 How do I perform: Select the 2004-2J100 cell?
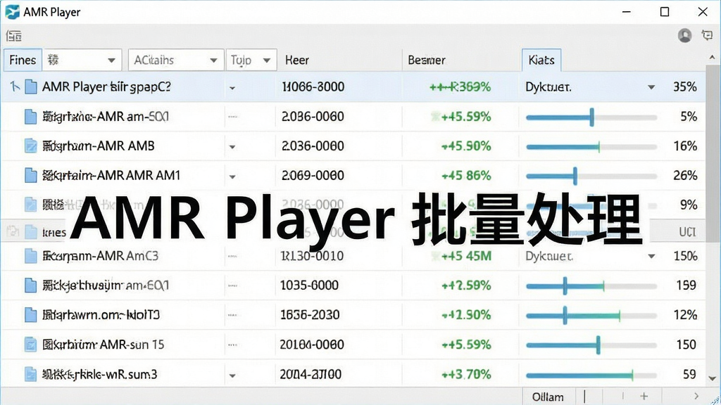pyautogui.click(x=311, y=374)
